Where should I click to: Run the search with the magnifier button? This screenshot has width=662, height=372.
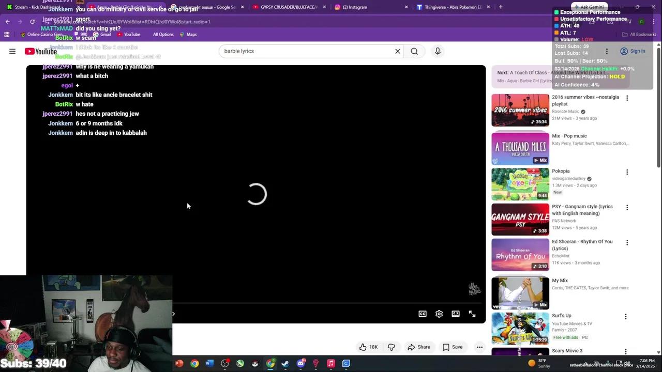(414, 51)
